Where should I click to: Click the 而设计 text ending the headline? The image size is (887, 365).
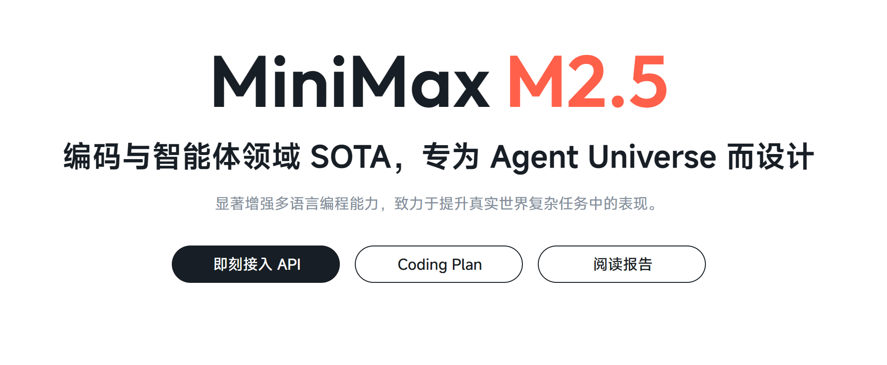[771, 157]
